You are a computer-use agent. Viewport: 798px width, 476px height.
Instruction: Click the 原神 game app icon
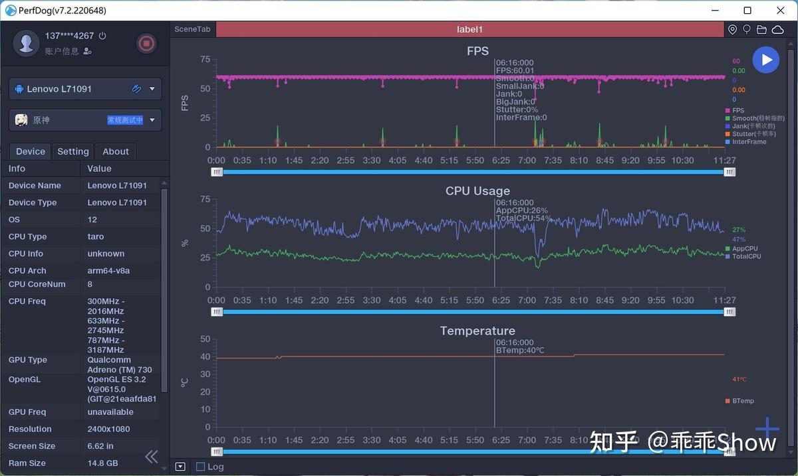(x=21, y=119)
